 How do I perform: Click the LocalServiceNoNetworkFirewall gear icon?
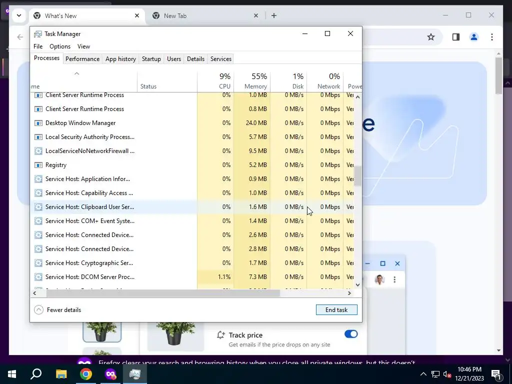tap(38, 151)
